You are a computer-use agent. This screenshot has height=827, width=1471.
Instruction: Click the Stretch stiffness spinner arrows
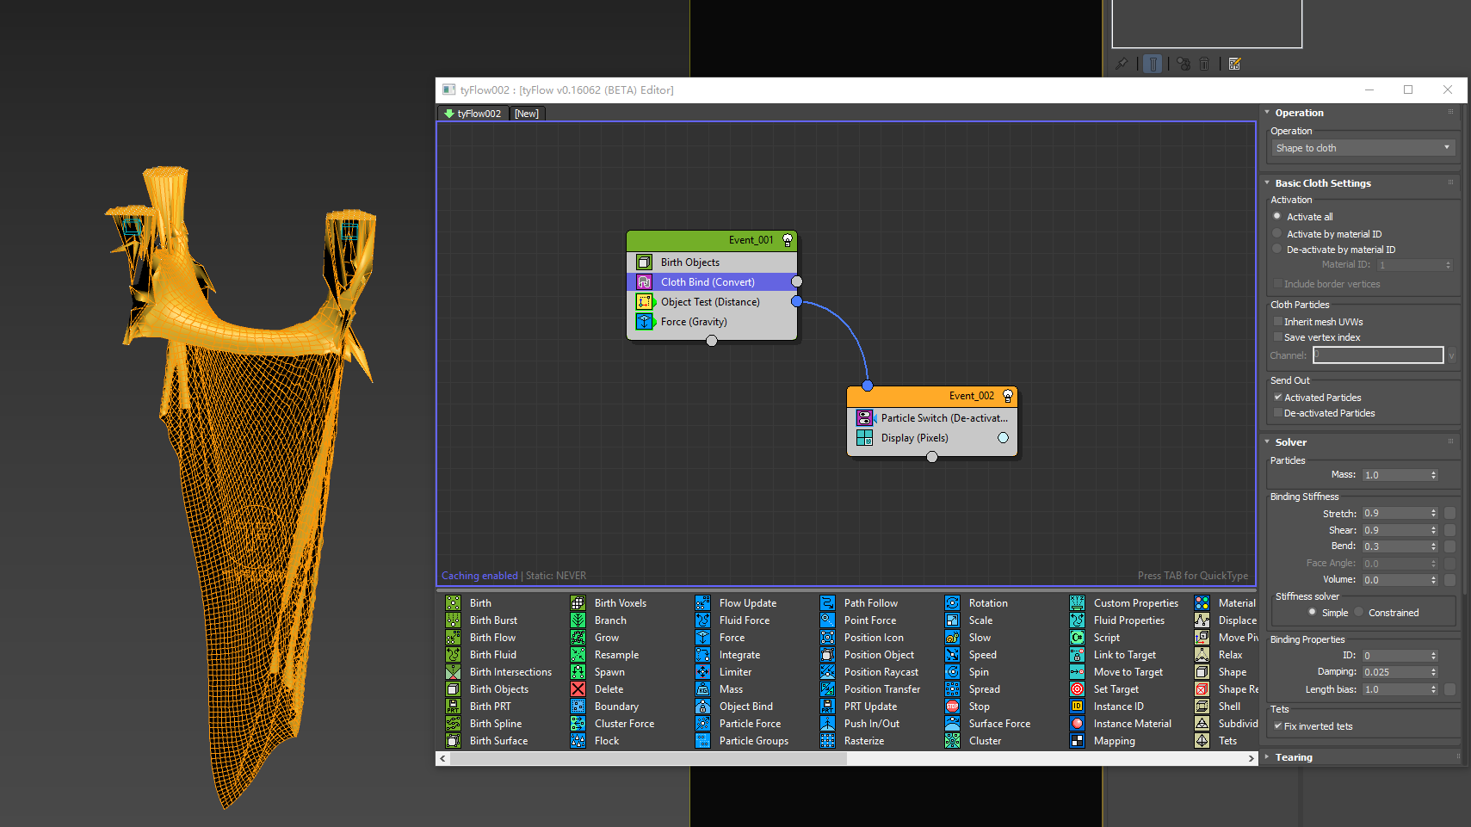click(x=1434, y=514)
